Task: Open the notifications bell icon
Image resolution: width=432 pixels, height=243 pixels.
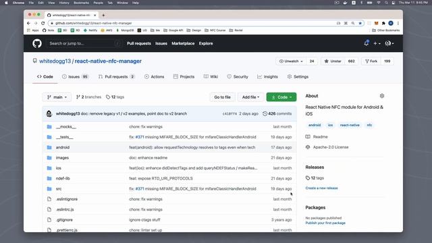Action: point(366,43)
